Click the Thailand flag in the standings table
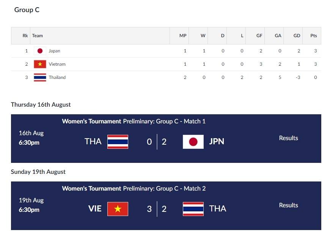Image resolution: width=330 pixels, height=235 pixels. coord(40,77)
